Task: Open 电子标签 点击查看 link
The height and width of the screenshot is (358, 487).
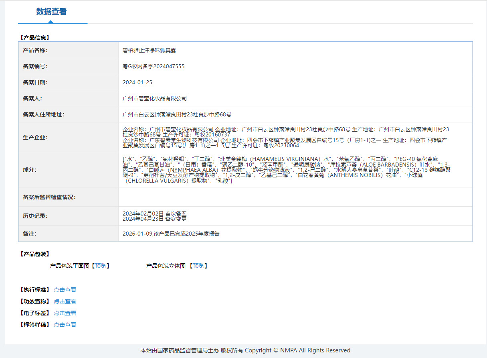Action: coord(65,313)
